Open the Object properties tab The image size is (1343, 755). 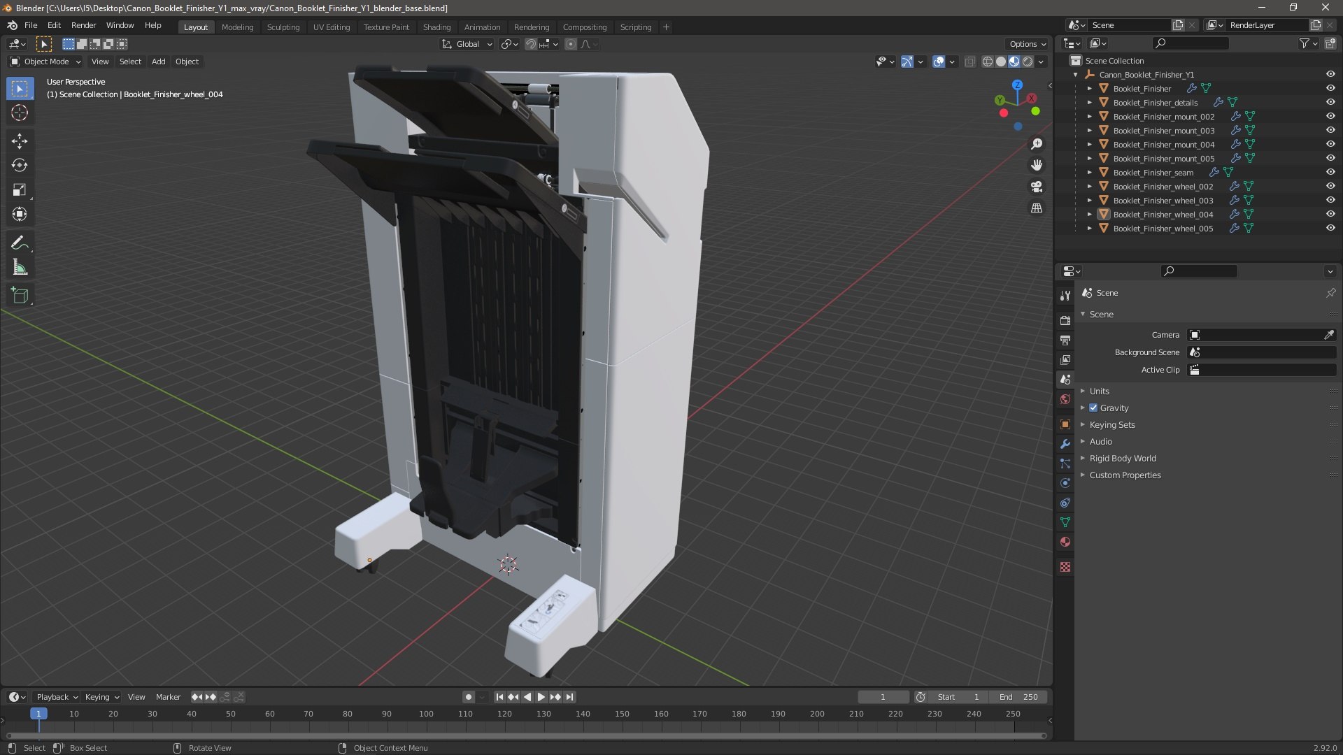coord(1065,424)
